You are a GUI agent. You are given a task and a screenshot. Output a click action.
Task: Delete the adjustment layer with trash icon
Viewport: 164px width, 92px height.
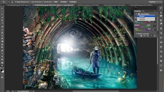(155, 36)
